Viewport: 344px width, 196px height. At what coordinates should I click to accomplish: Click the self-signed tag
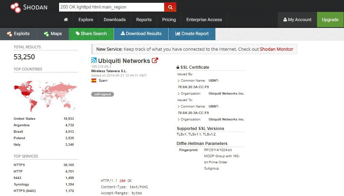click(102, 94)
